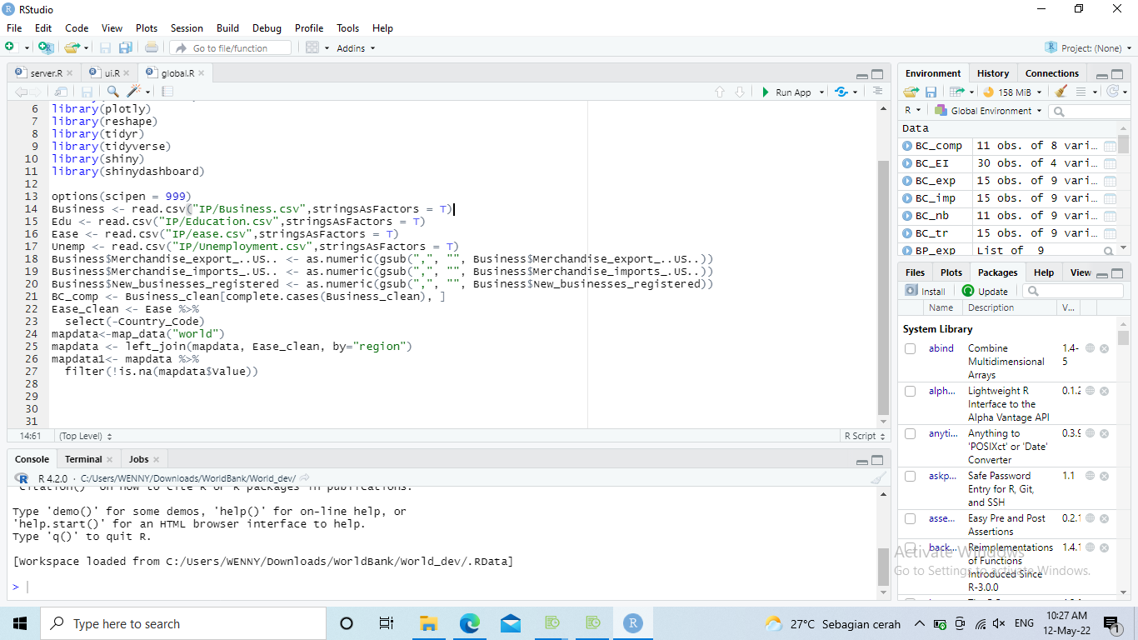1138x640 pixels.
Task: Enable the askpass package checkbox
Action: point(910,476)
